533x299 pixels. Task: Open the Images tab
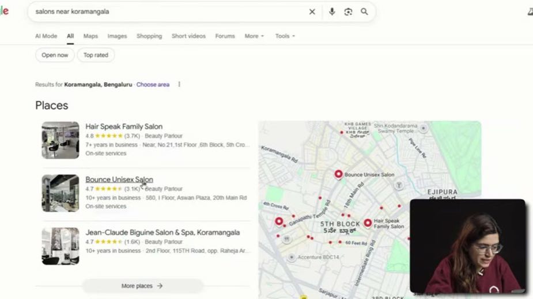[117, 36]
